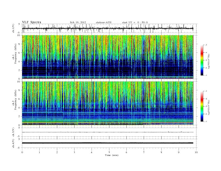Click the "Time (min)" x-axis label

click(112, 155)
